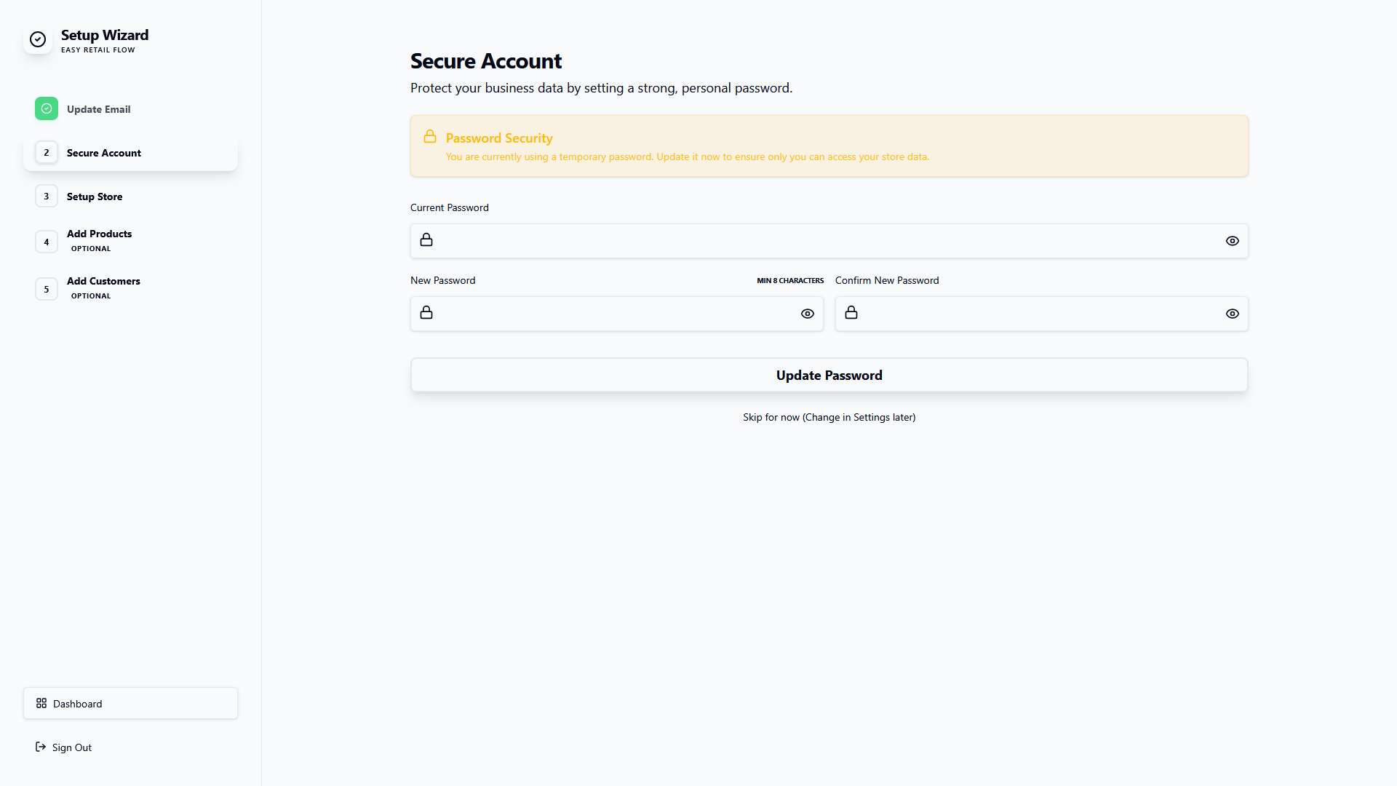Click the lock icon in Password Security banner
This screenshot has height=786, width=1397.
coord(430,137)
